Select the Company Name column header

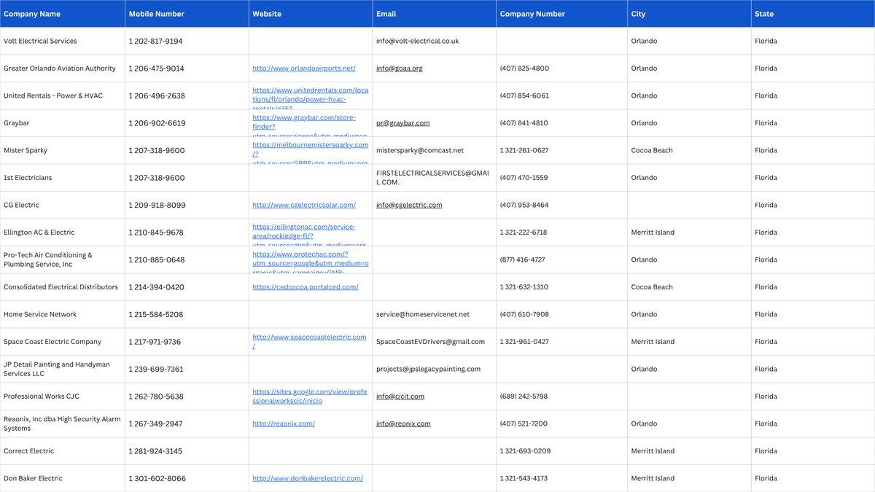click(x=63, y=14)
